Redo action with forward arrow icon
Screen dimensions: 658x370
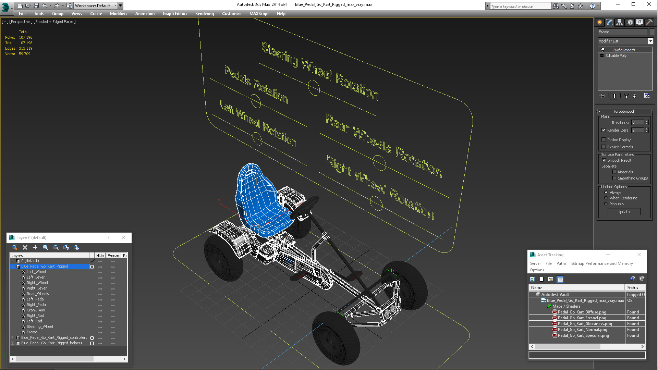[57, 5]
